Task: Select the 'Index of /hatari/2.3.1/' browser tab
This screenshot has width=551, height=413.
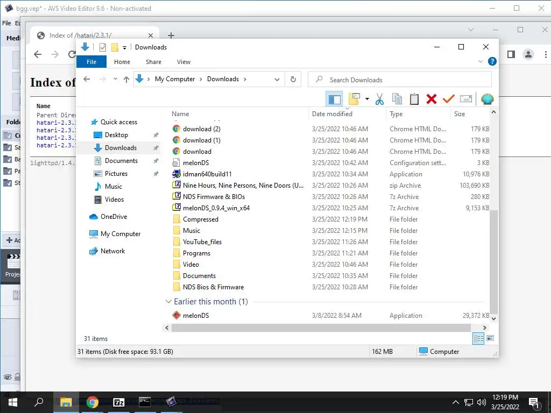Action: coord(95,35)
